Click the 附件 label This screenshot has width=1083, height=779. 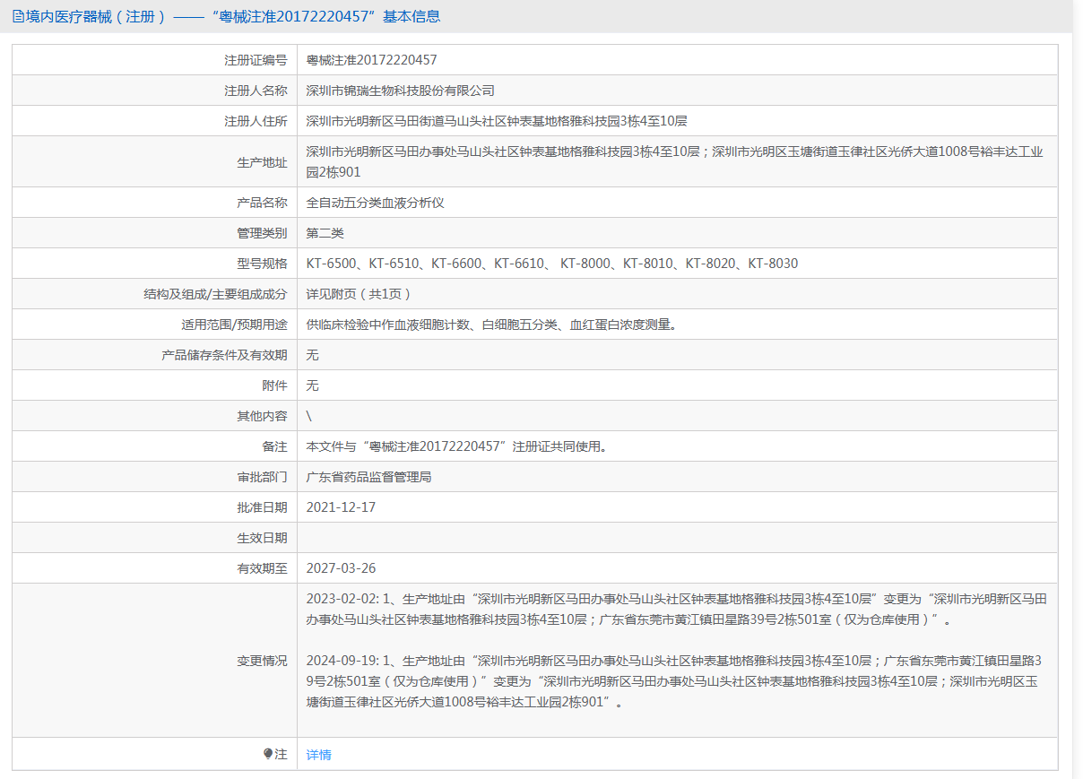coord(274,385)
